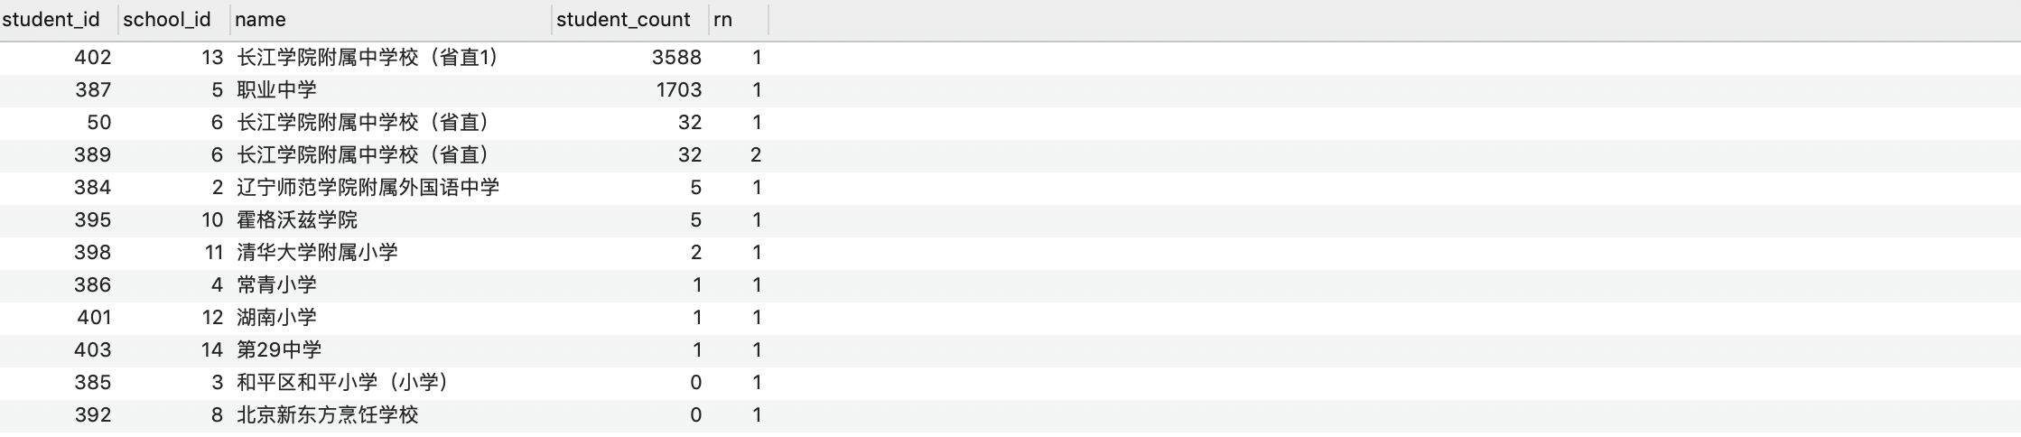Select the row with student_id 402
The image size is (2021, 437).
1010,58
